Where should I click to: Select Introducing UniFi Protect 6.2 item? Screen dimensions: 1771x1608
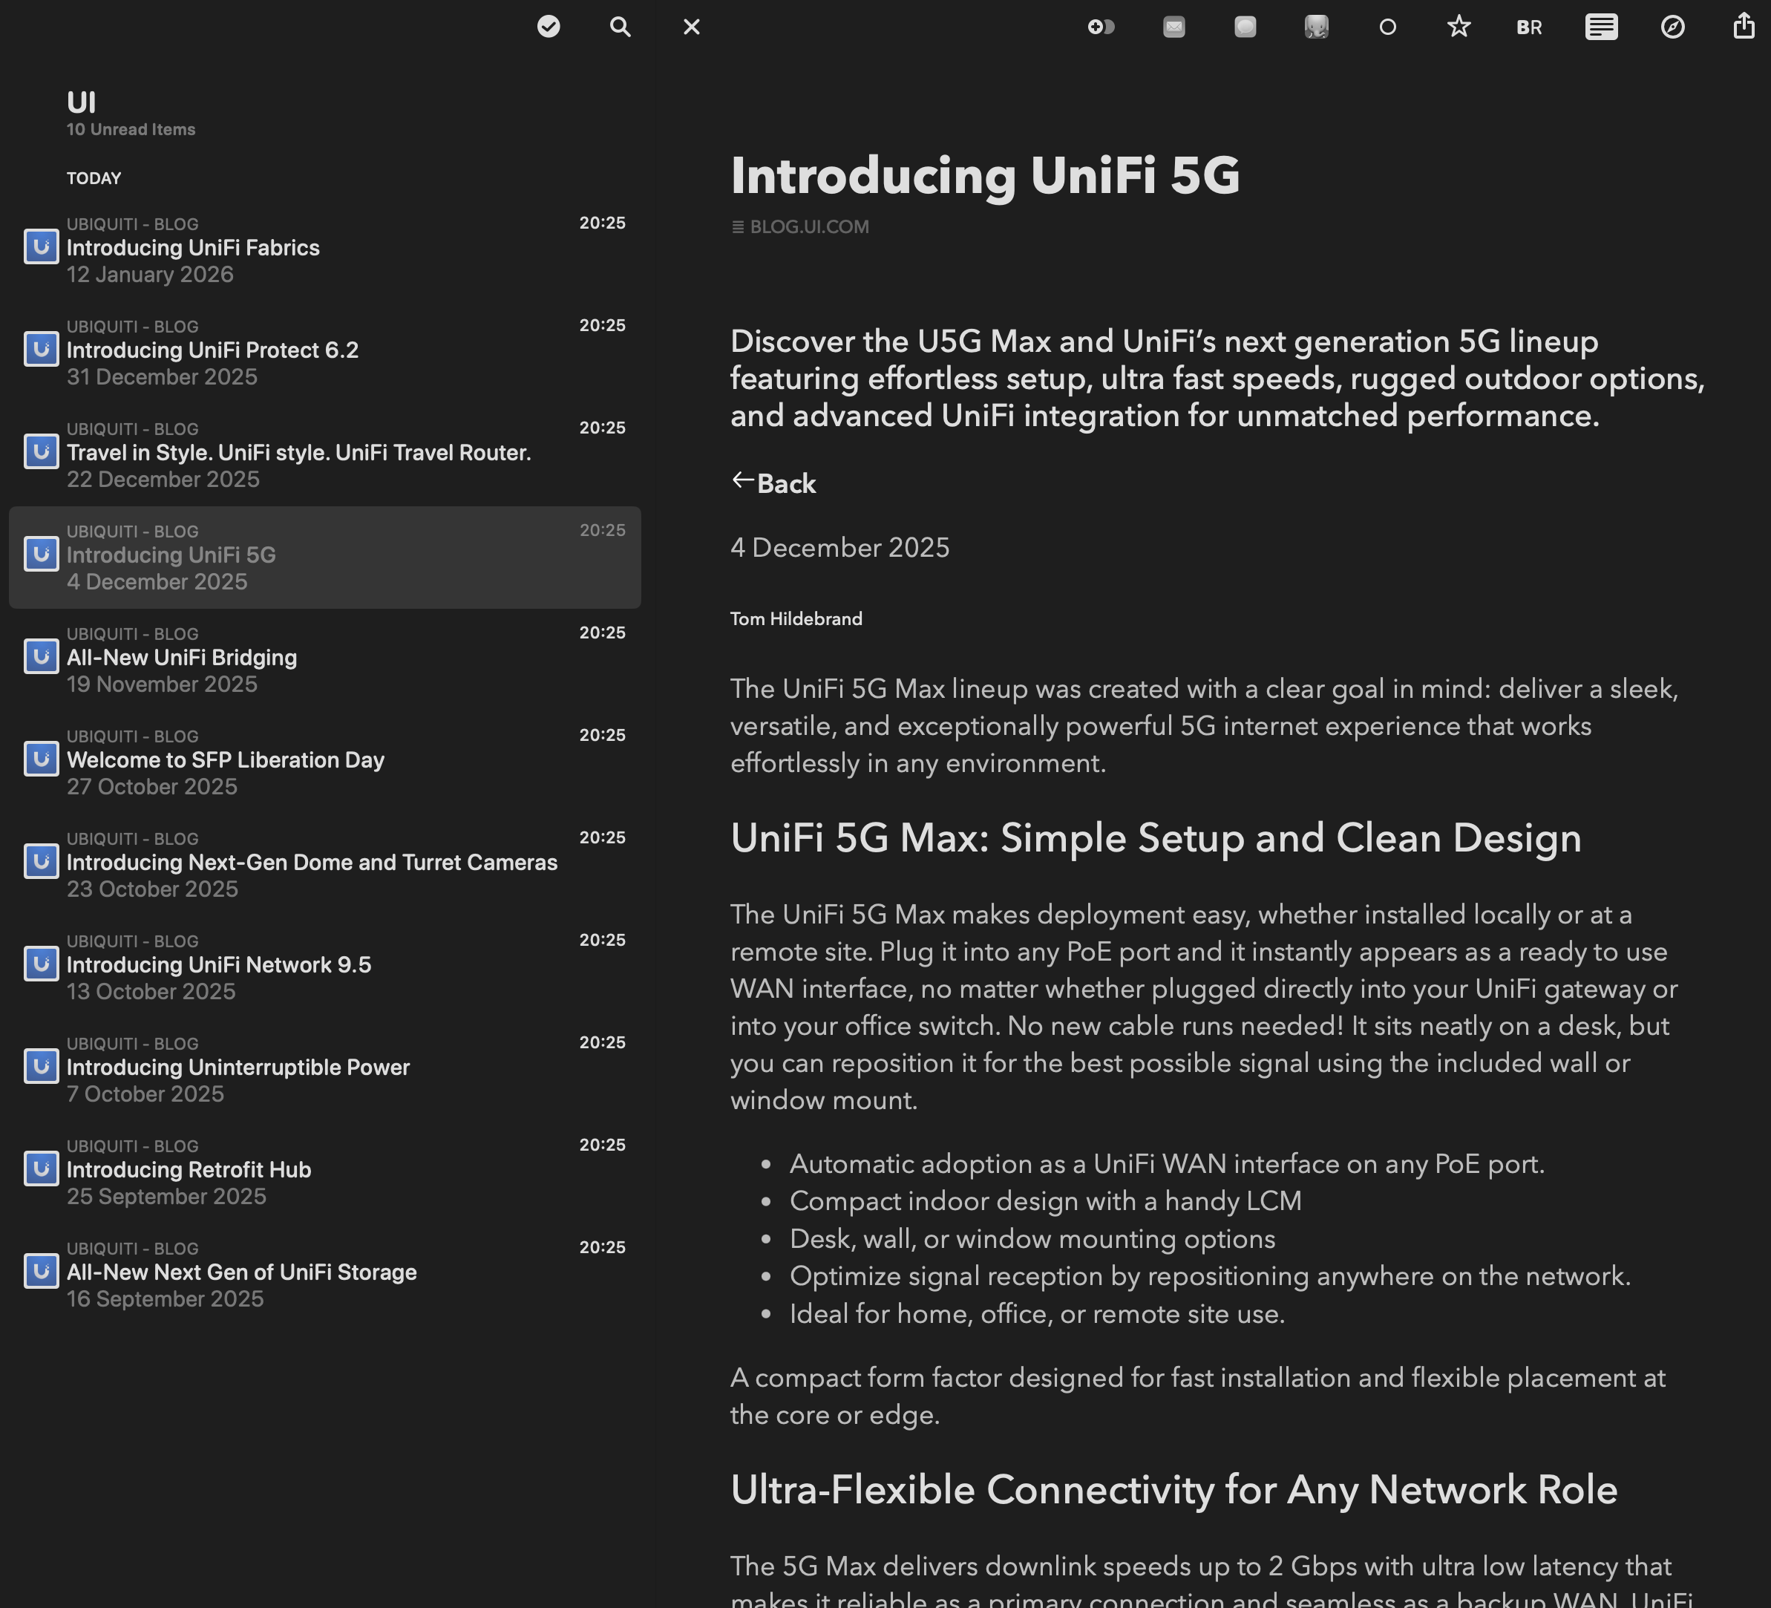tap(212, 350)
